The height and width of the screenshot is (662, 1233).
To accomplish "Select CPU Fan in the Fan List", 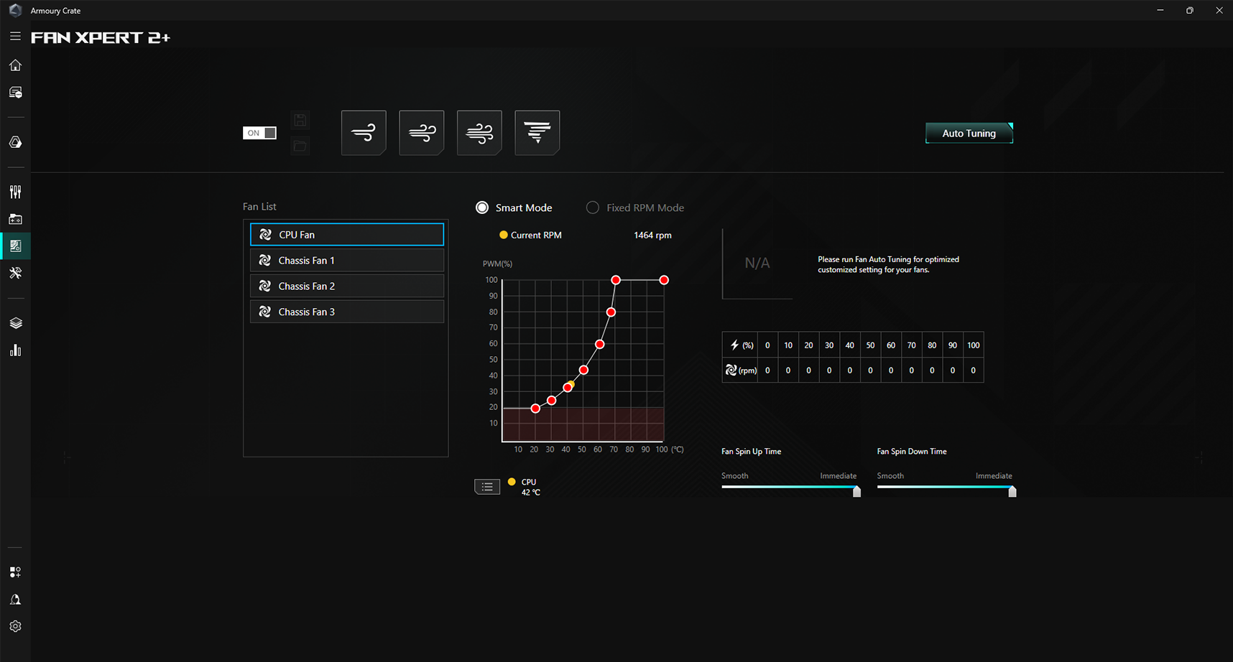I will pyautogui.click(x=347, y=235).
